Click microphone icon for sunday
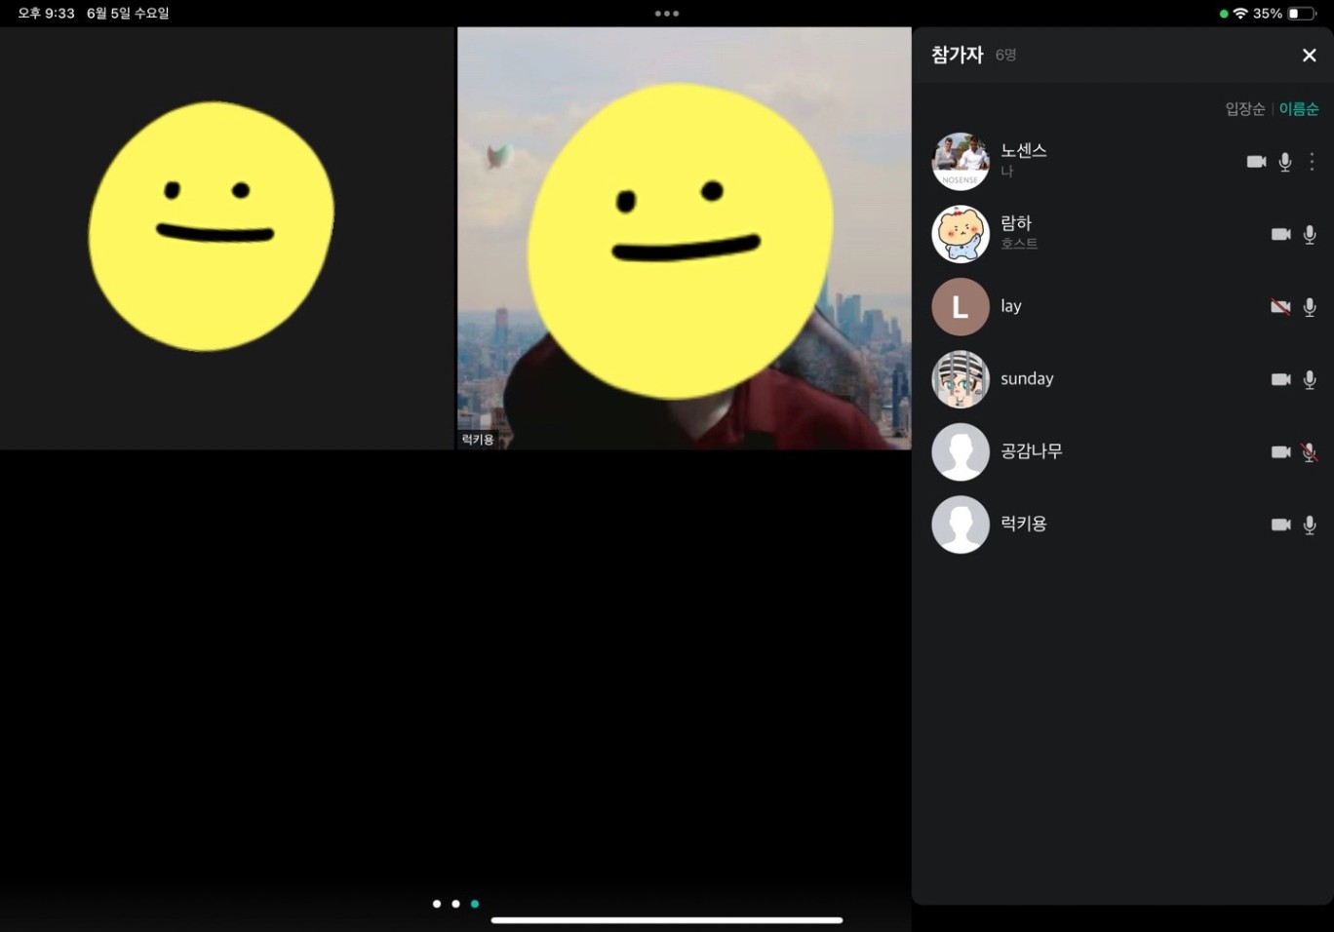This screenshot has height=932, width=1334. click(x=1310, y=379)
